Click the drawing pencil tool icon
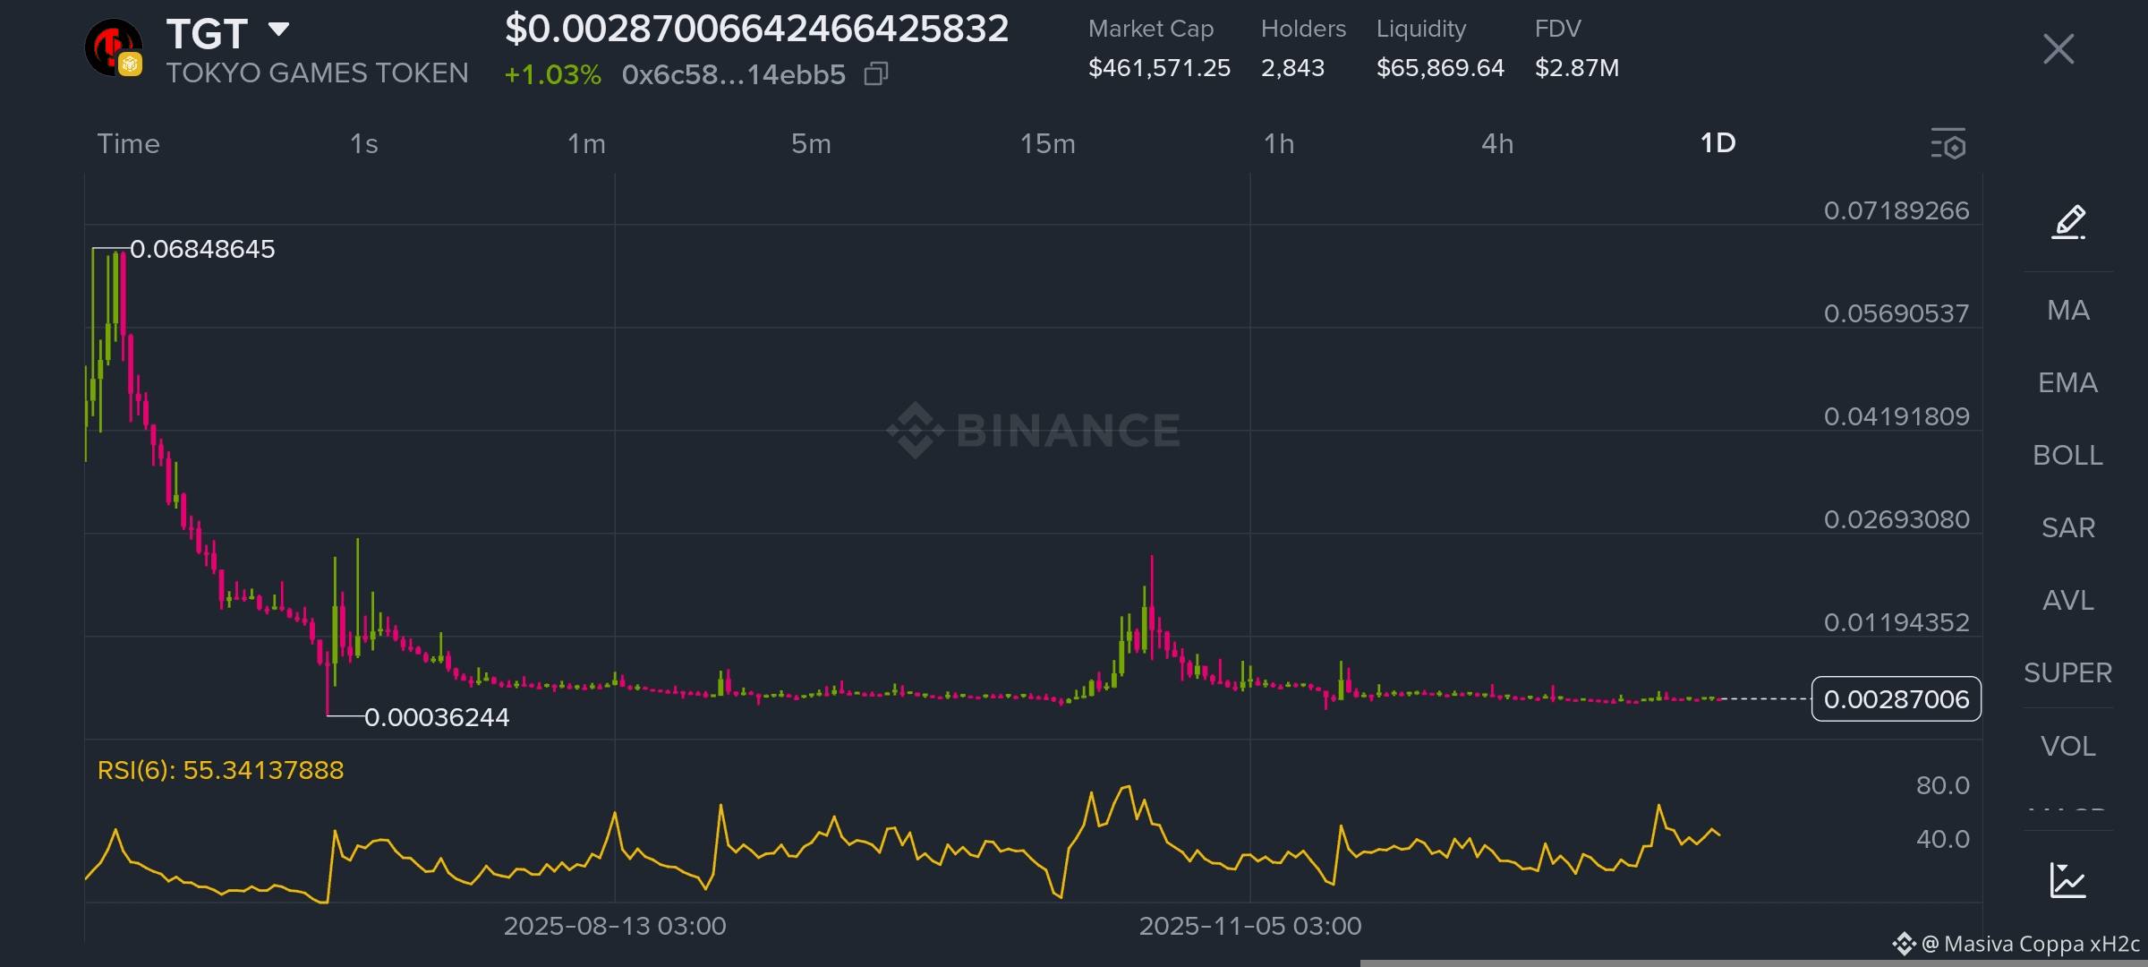This screenshot has width=2148, height=967. tap(2068, 222)
